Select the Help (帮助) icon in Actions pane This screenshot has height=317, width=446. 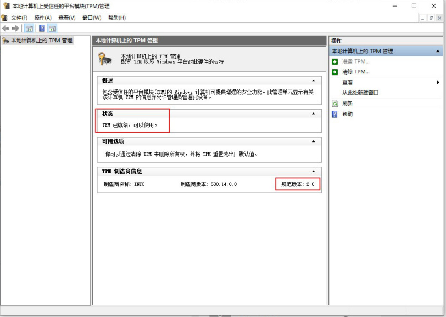(336, 114)
